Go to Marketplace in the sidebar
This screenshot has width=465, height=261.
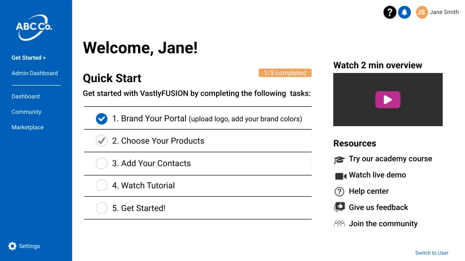[28, 127]
